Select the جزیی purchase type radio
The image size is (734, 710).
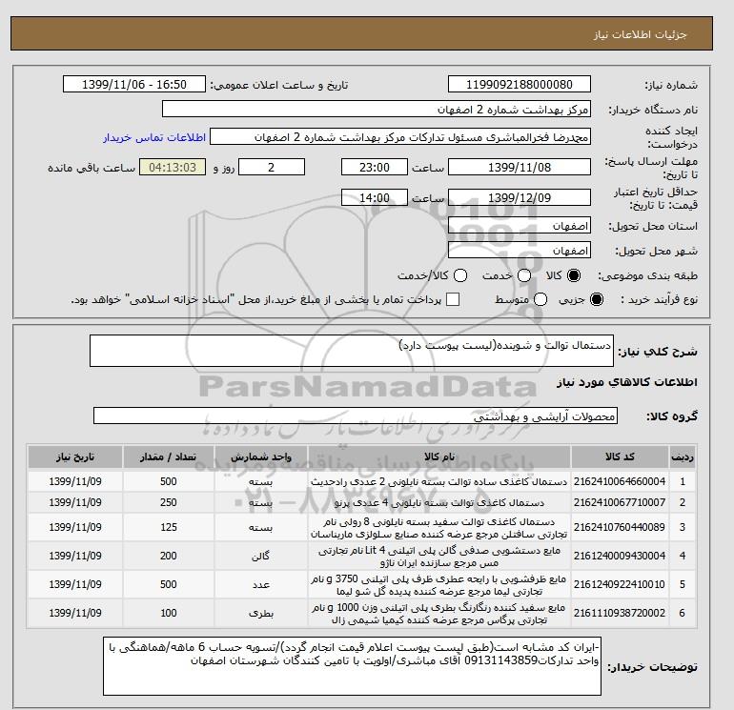[x=597, y=299]
